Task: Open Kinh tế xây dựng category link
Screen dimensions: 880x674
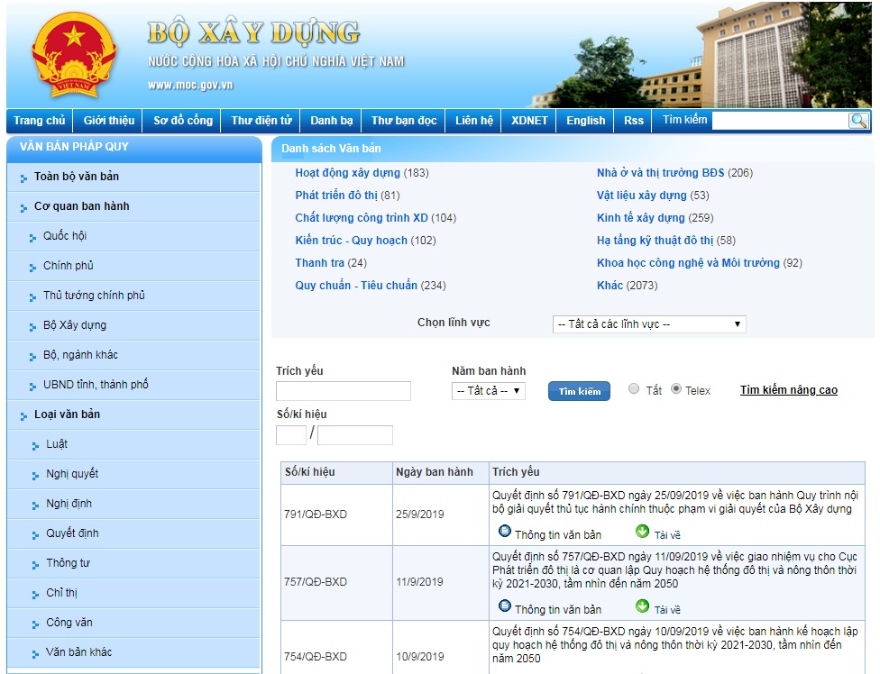Action: pos(640,218)
